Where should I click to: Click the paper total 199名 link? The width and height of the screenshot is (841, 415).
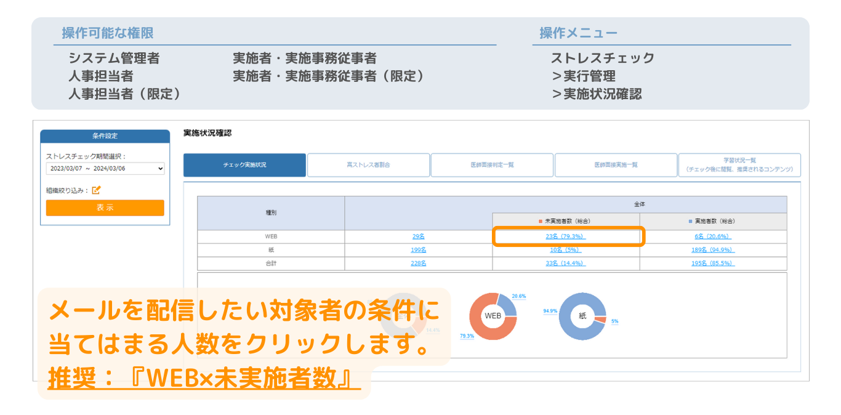click(x=419, y=250)
